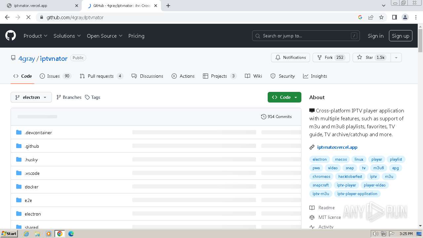This screenshot has height=238, width=423.
Task: Share this page icon in address bar
Action: pyautogui.click(x=371, y=17)
